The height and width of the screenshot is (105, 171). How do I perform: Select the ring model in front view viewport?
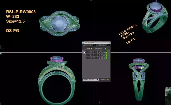pyautogui.click(x=57, y=81)
